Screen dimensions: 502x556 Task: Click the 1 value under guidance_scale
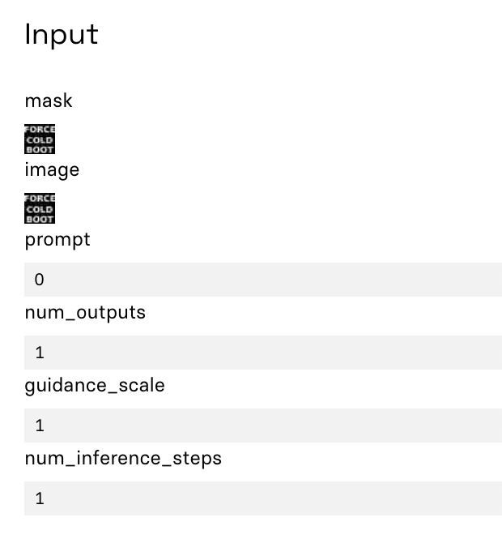tap(40, 426)
